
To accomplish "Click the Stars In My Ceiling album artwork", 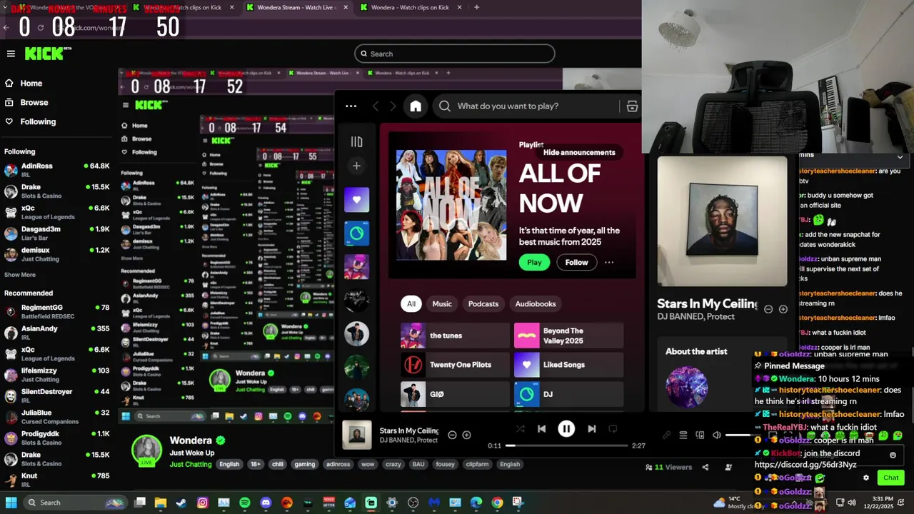I will click(x=722, y=221).
